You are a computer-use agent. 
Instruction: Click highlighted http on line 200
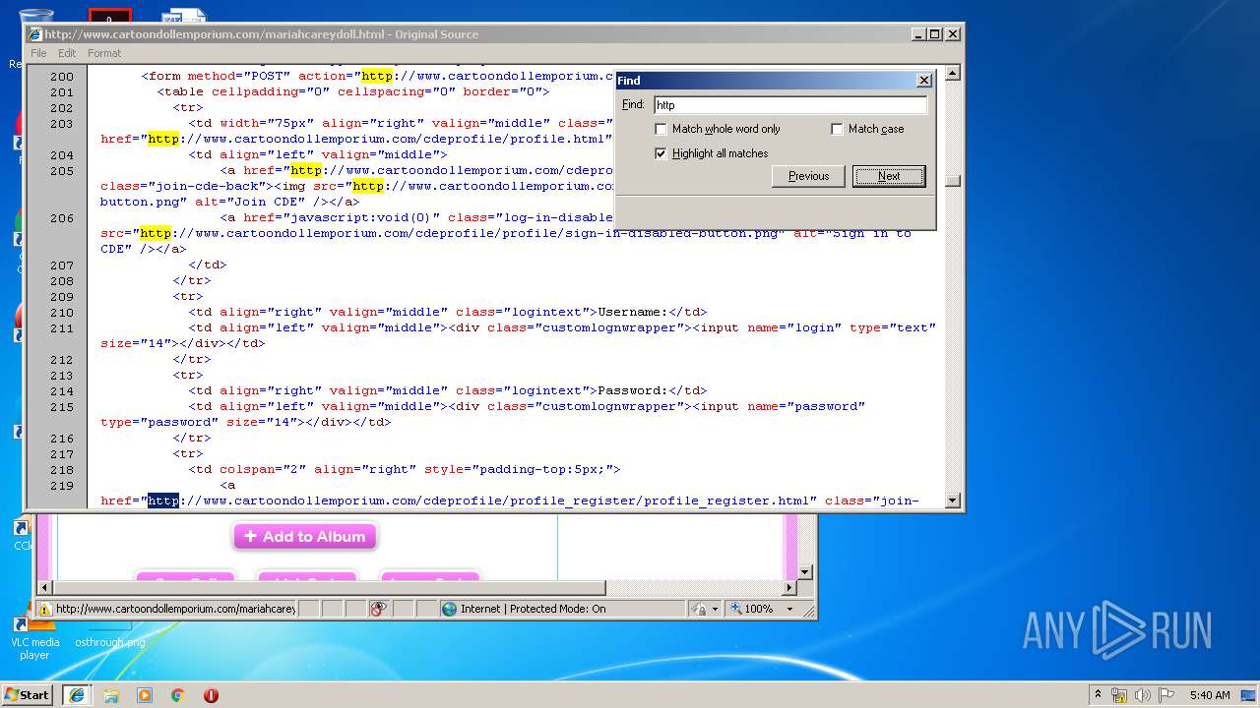point(377,77)
